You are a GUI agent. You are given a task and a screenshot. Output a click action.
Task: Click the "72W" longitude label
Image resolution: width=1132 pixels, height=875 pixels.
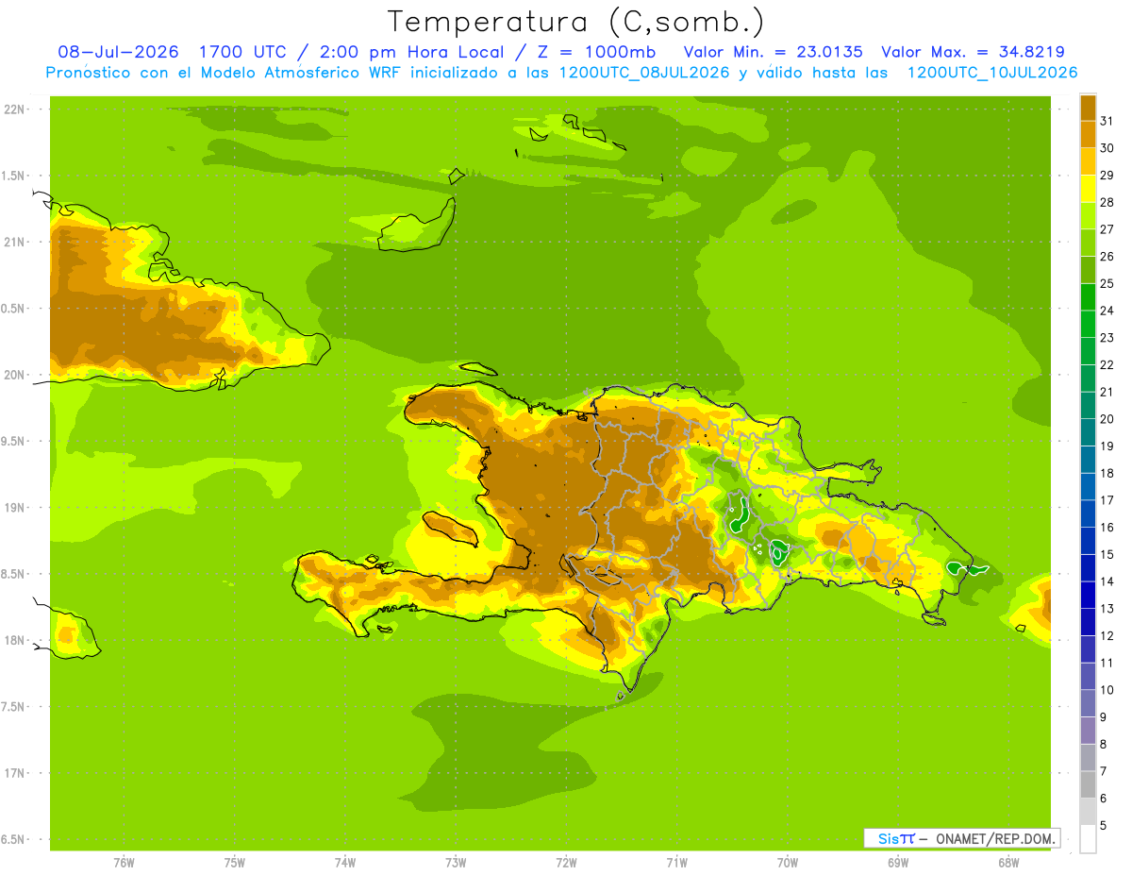(x=566, y=862)
